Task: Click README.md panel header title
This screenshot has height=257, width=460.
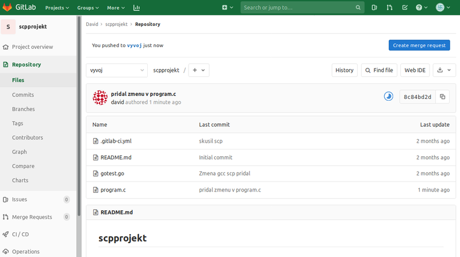Action: tap(117, 212)
